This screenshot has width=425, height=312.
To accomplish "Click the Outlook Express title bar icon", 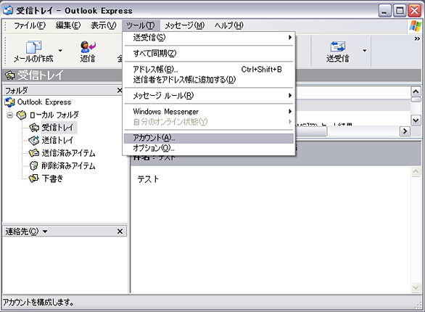I will pos(8,10).
